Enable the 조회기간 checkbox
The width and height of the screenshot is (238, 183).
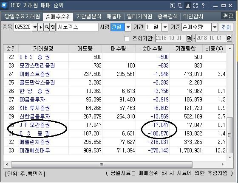coord(127,39)
